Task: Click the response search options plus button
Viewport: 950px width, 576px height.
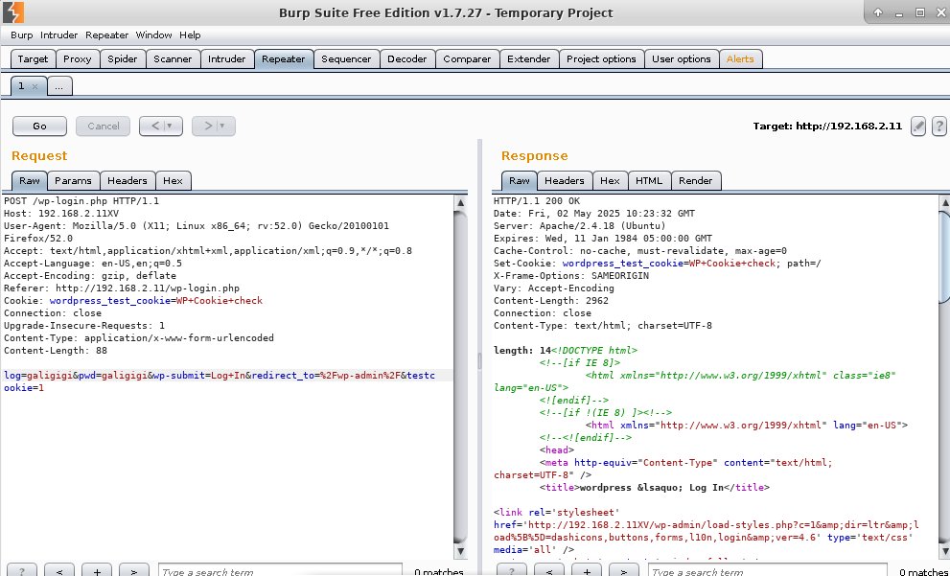Action: [587, 571]
